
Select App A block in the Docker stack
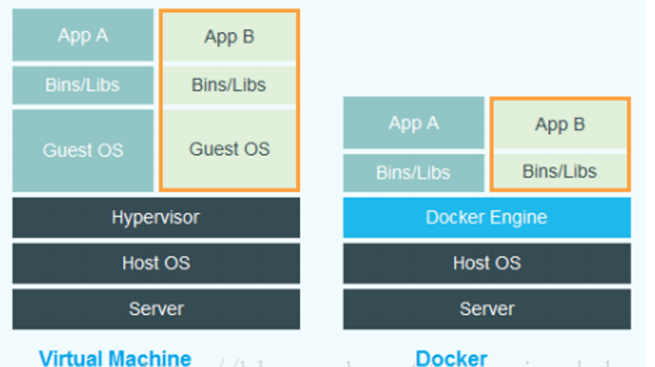click(413, 123)
